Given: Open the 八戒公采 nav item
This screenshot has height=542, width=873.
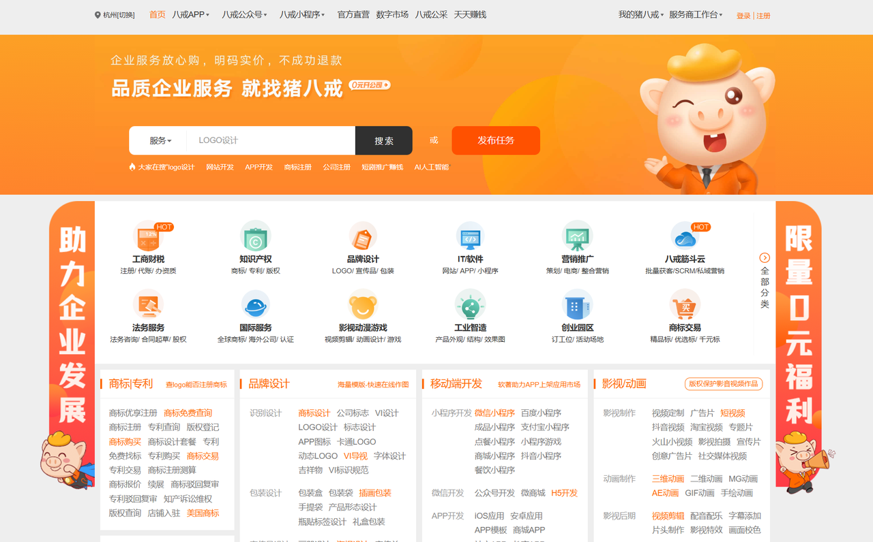Looking at the screenshot, I should [431, 14].
